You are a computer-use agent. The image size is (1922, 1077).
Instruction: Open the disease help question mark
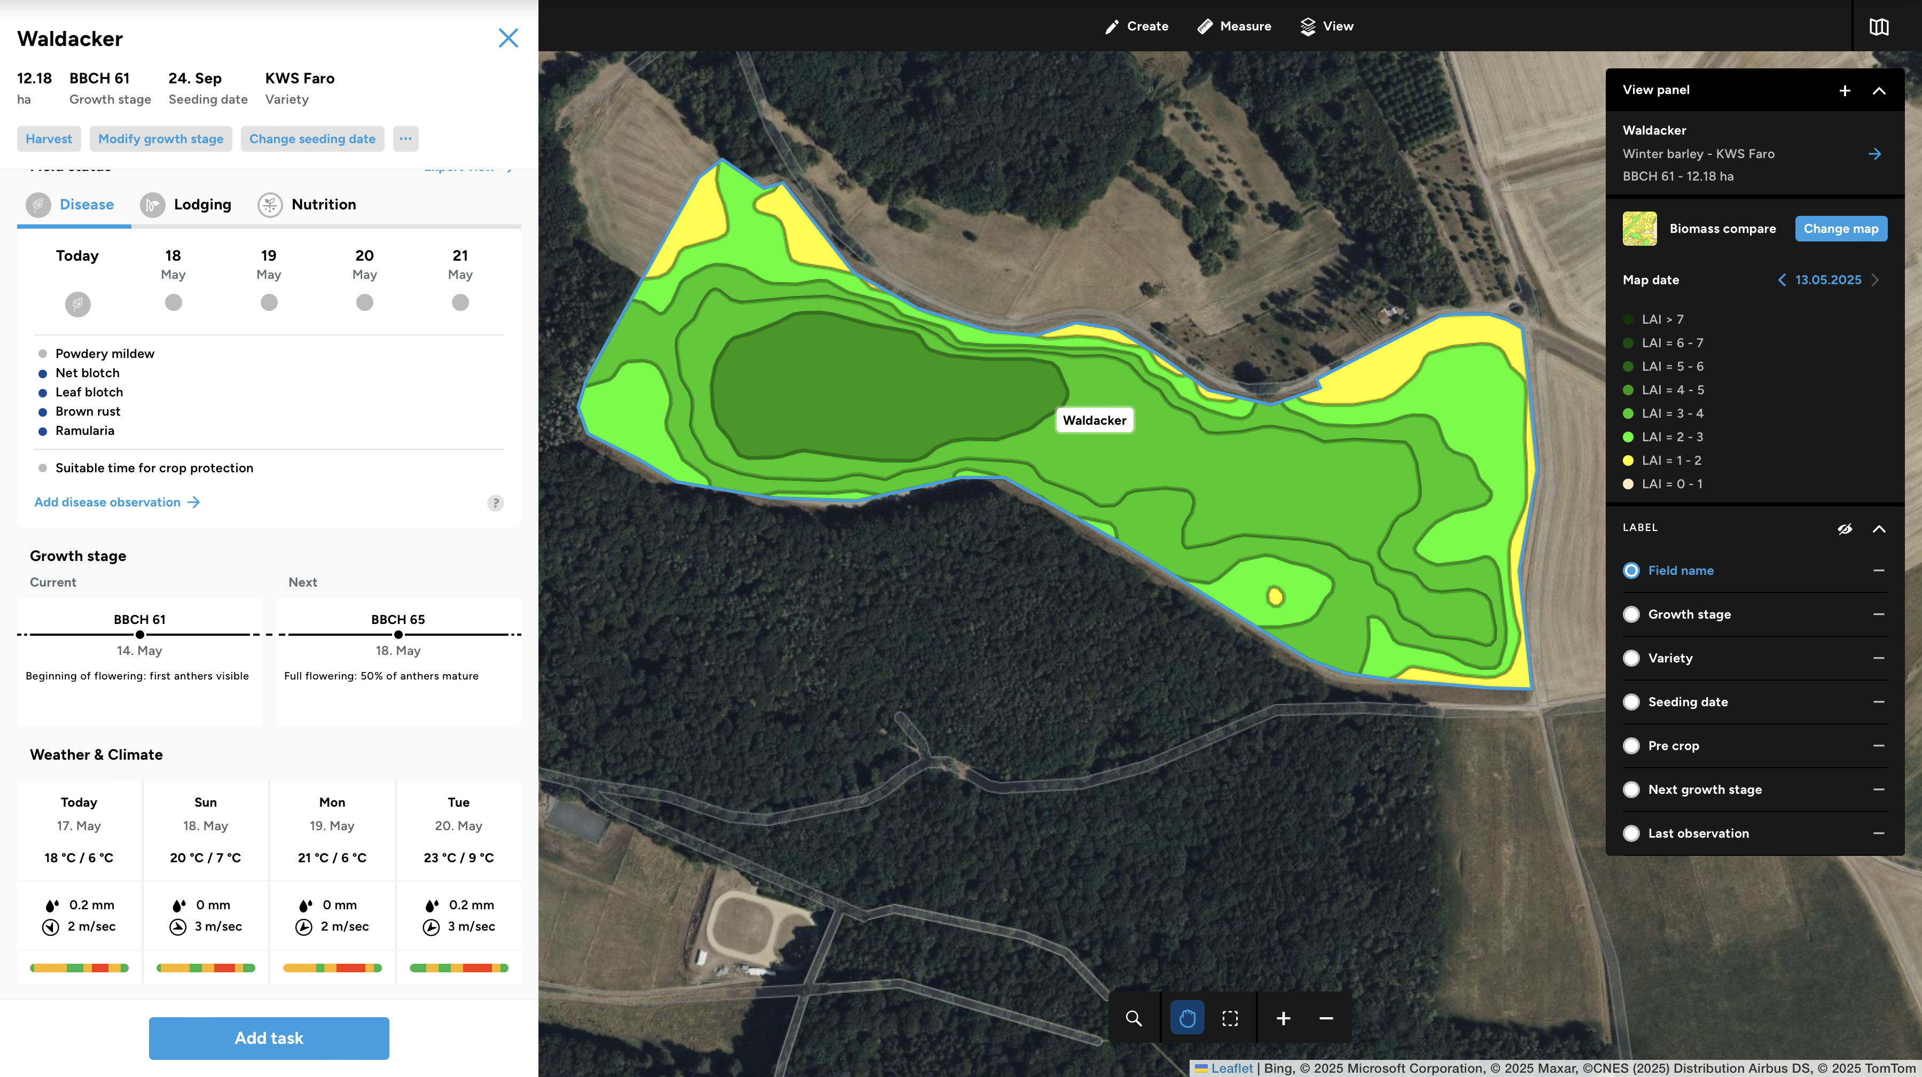coord(495,503)
